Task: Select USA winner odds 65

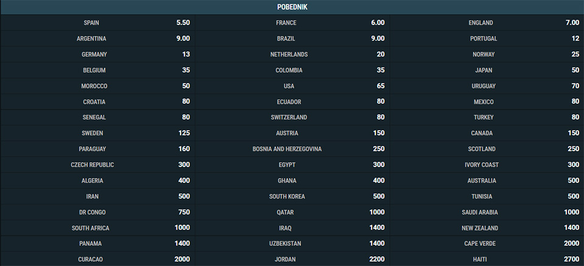Action: 293,86
